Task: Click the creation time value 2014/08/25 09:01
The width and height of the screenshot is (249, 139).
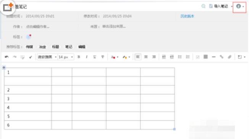Action: 40,16
